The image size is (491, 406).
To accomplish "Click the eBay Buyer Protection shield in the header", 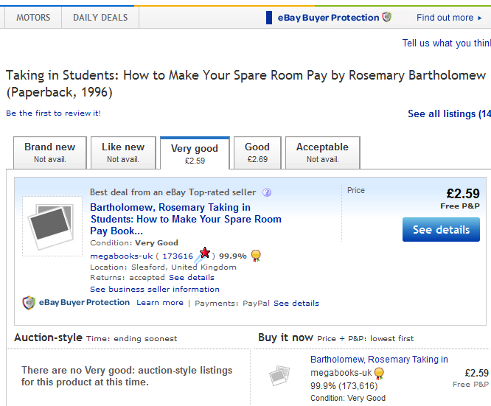I will point(387,17).
